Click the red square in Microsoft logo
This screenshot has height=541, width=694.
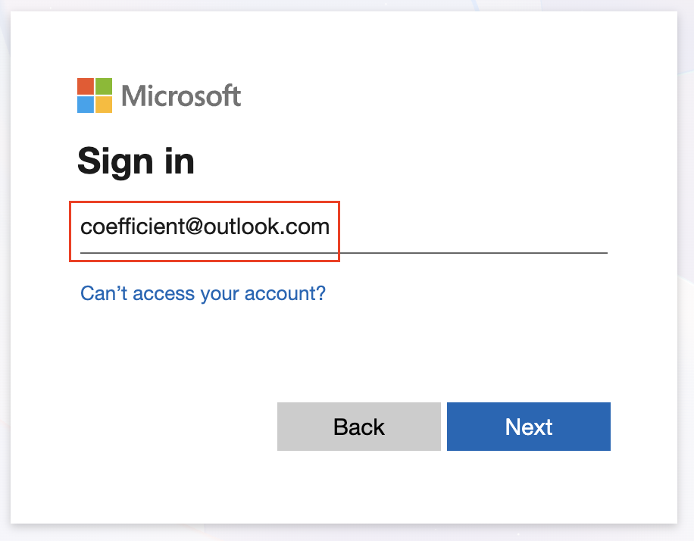86,86
